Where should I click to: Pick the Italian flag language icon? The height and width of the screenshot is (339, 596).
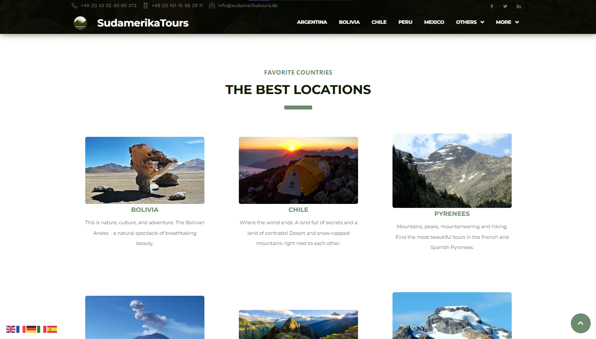(41, 329)
